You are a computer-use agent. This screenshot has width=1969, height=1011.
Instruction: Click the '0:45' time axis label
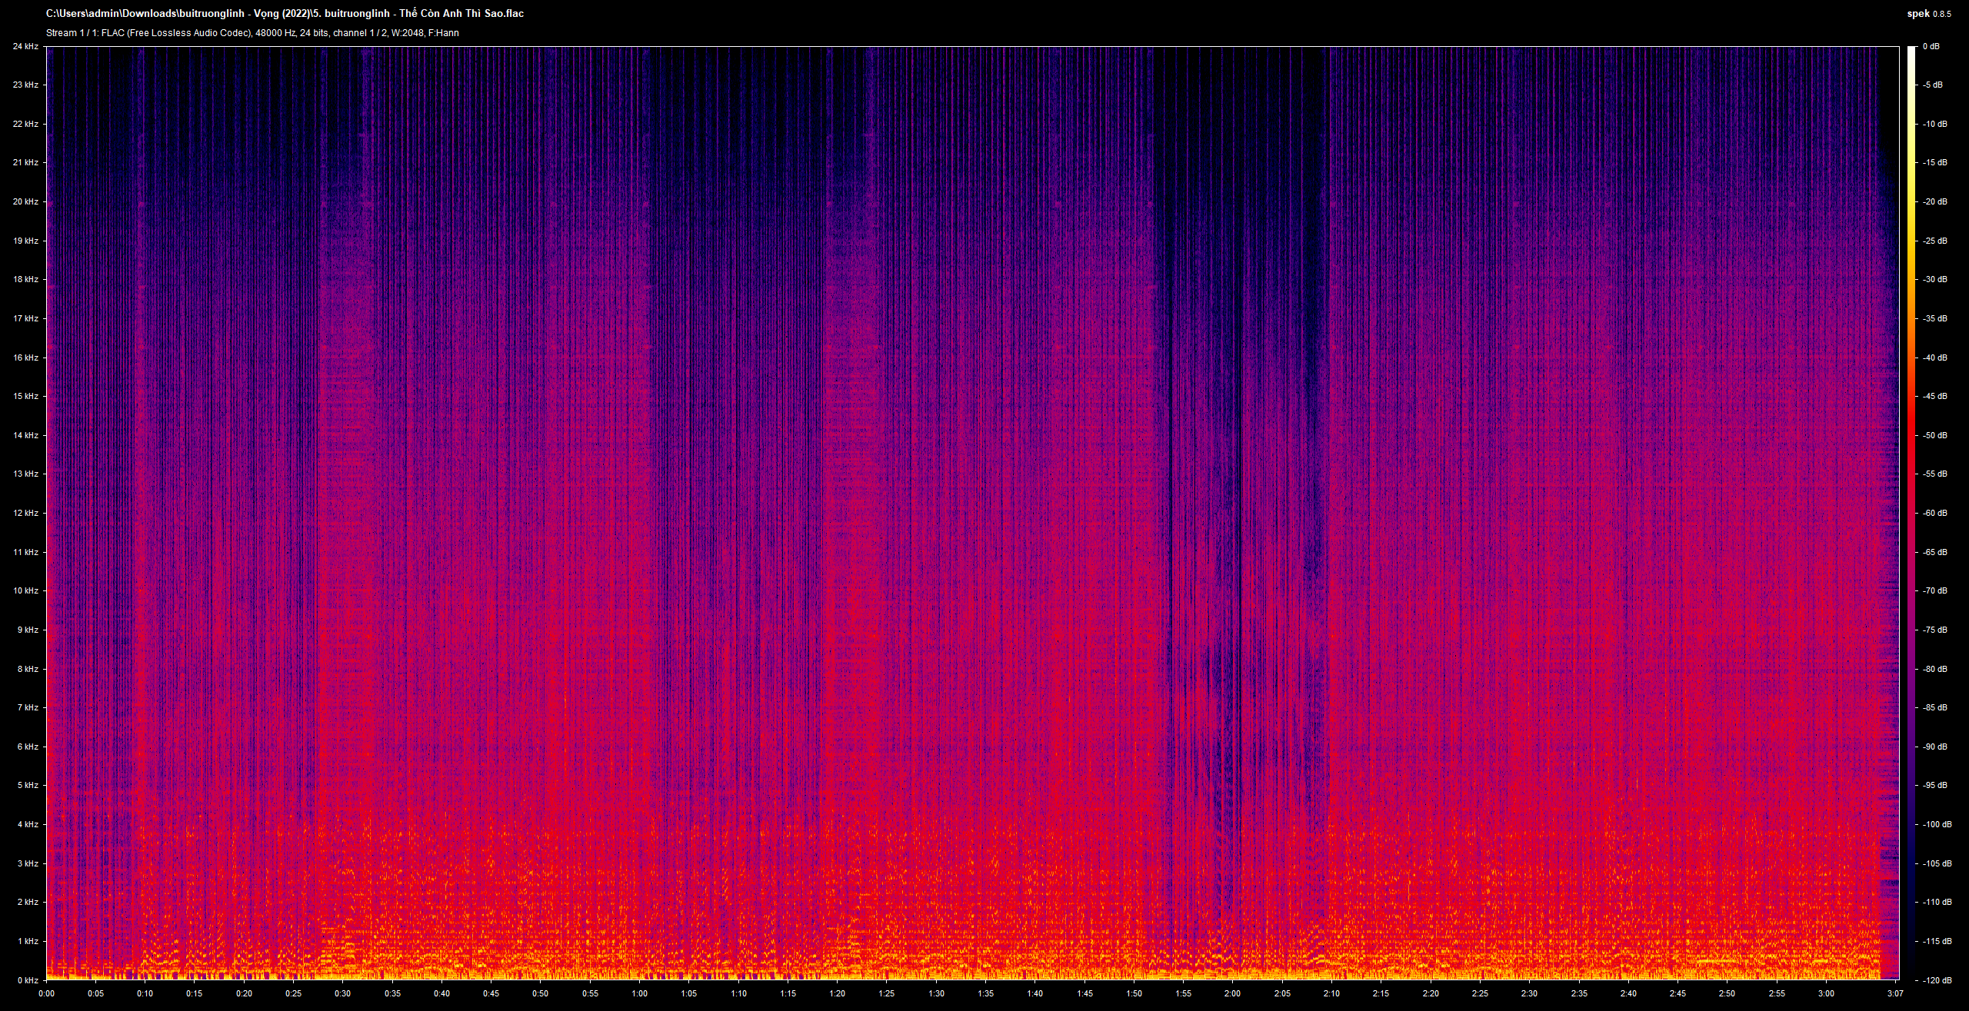491,993
